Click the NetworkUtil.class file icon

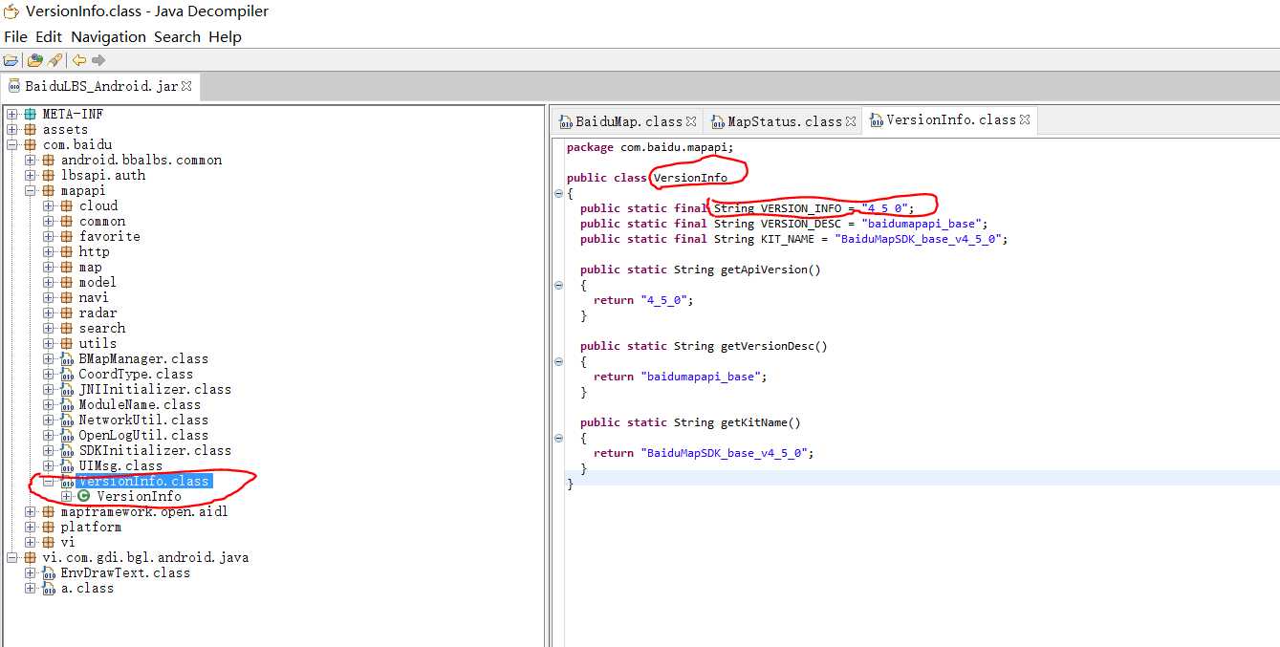coord(67,420)
